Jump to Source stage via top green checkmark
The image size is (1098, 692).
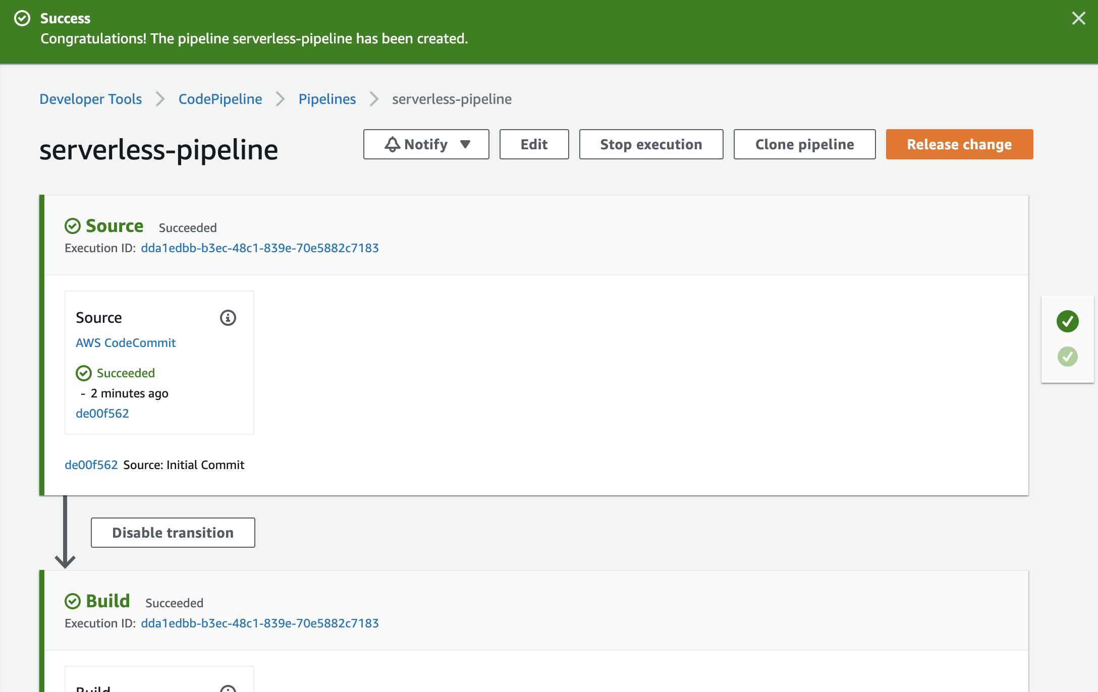coord(1068,321)
